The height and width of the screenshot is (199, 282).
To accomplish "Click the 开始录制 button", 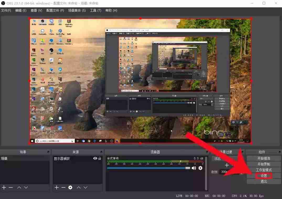I will [x=264, y=164].
